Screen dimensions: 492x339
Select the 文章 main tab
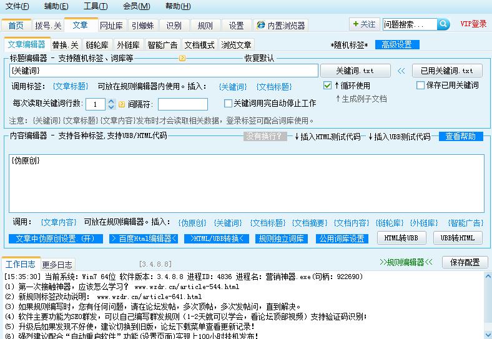[81, 25]
